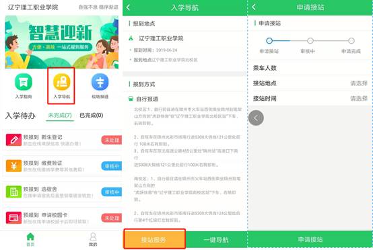Select the 审核中 step circle

pos(310,41)
